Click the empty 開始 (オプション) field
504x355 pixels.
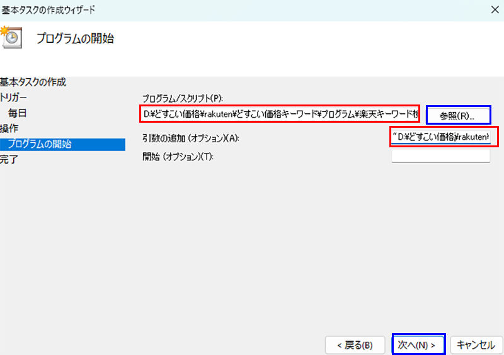(x=440, y=156)
